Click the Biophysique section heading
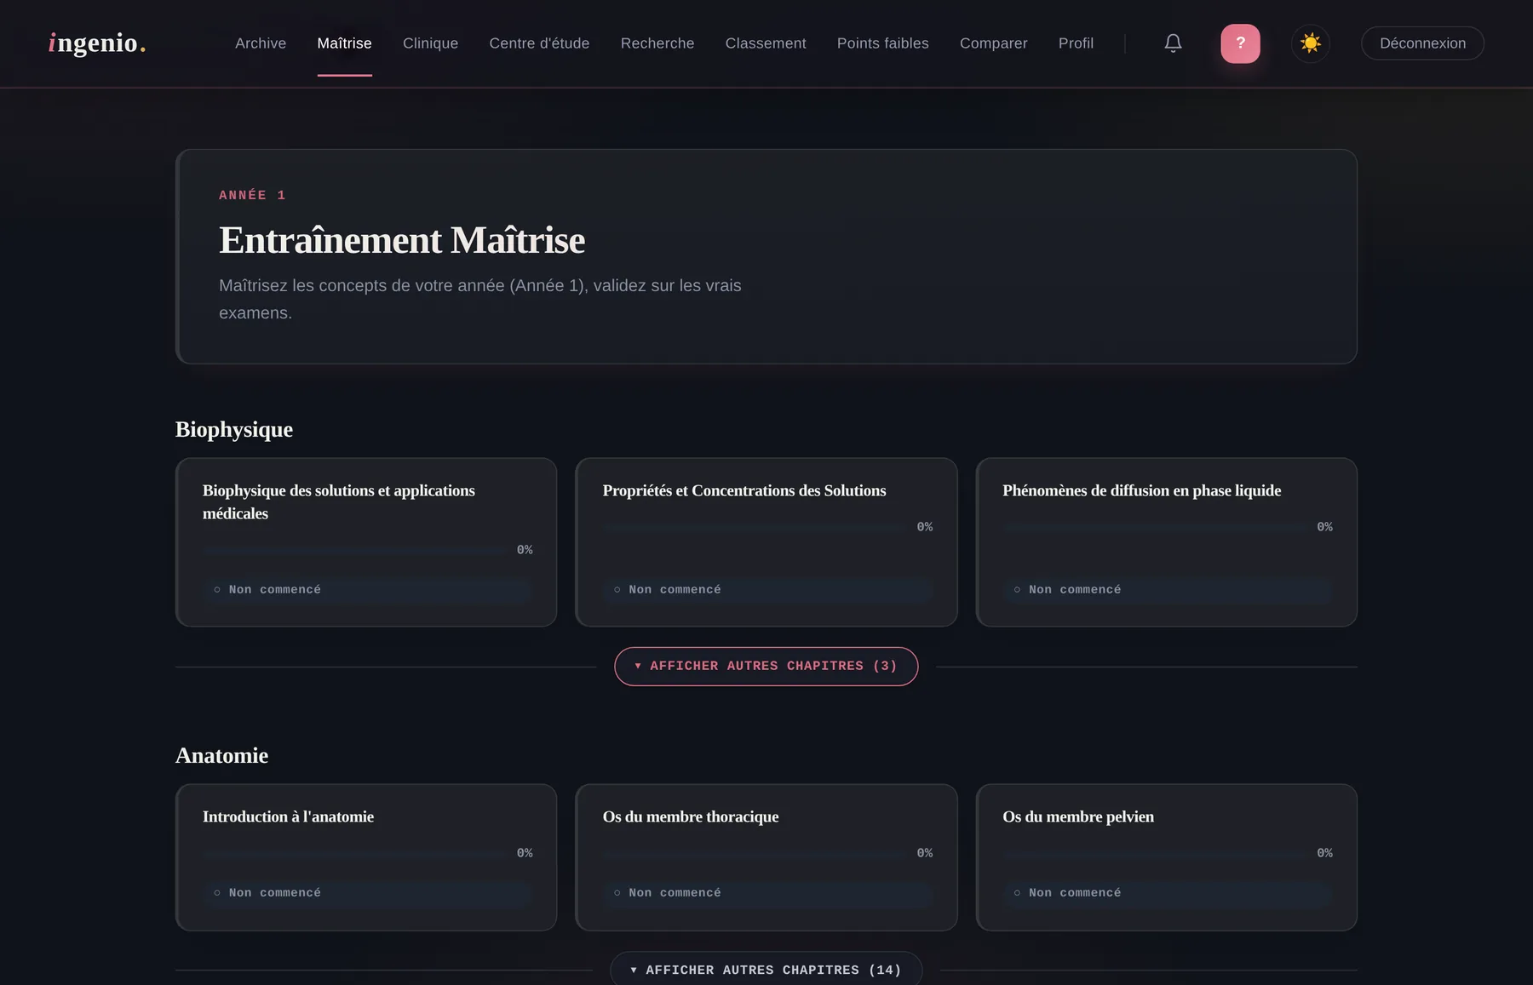Image resolution: width=1533 pixels, height=985 pixels. coord(234,429)
